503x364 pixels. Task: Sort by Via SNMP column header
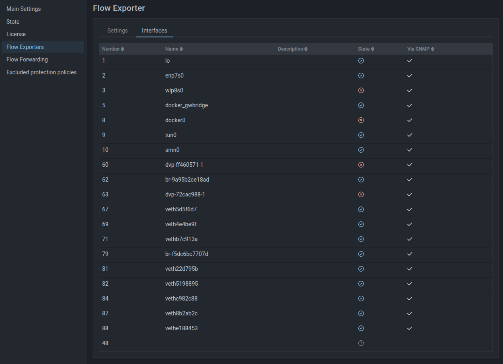(x=420, y=49)
